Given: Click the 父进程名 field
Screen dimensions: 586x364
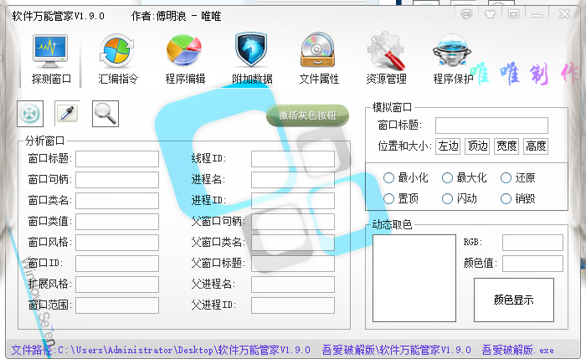Looking at the screenshot, I should coord(293,285).
